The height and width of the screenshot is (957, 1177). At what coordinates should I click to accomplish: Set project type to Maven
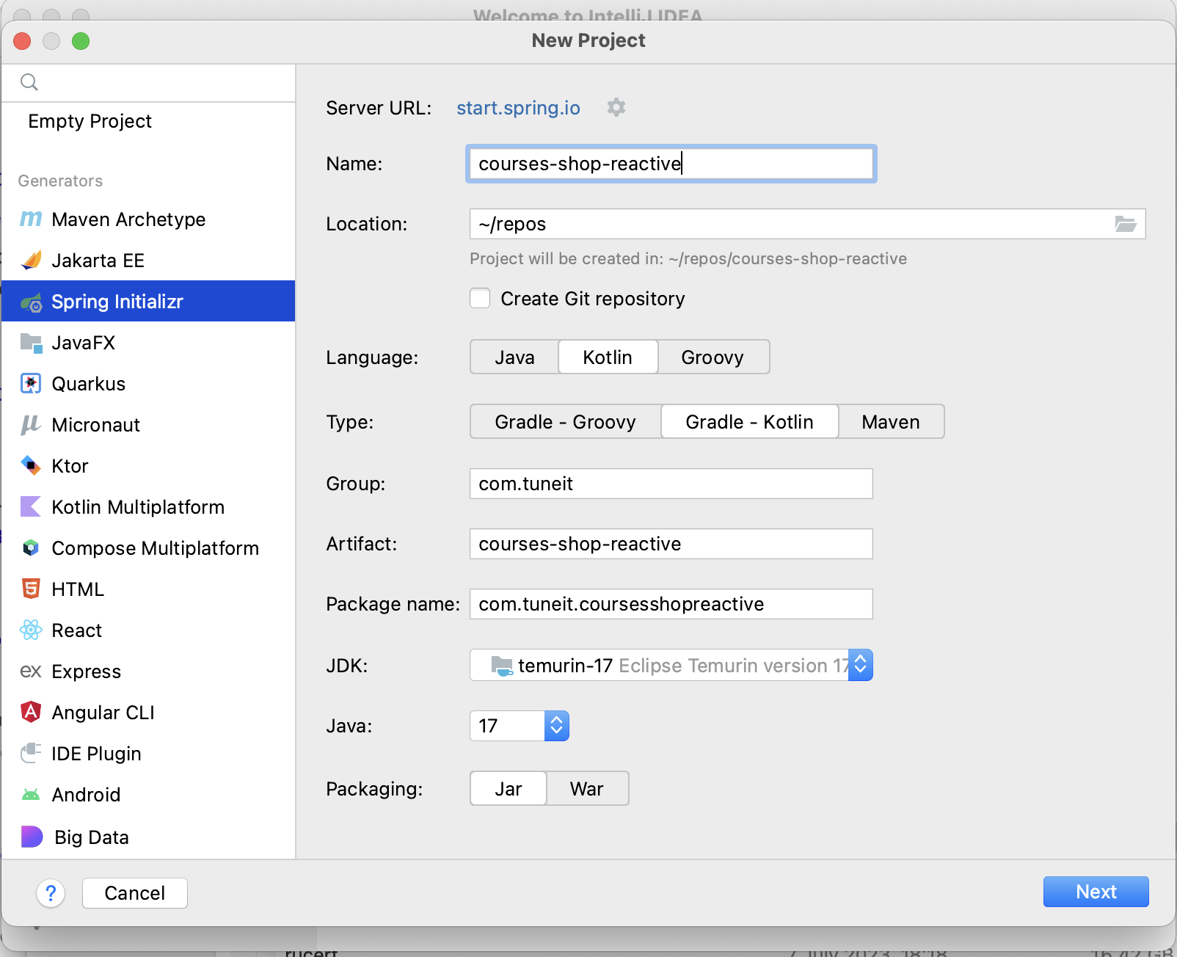pyautogui.click(x=890, y=422)
